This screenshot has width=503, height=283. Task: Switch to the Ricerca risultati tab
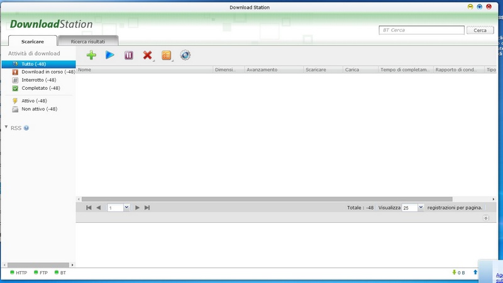point(88,41)
